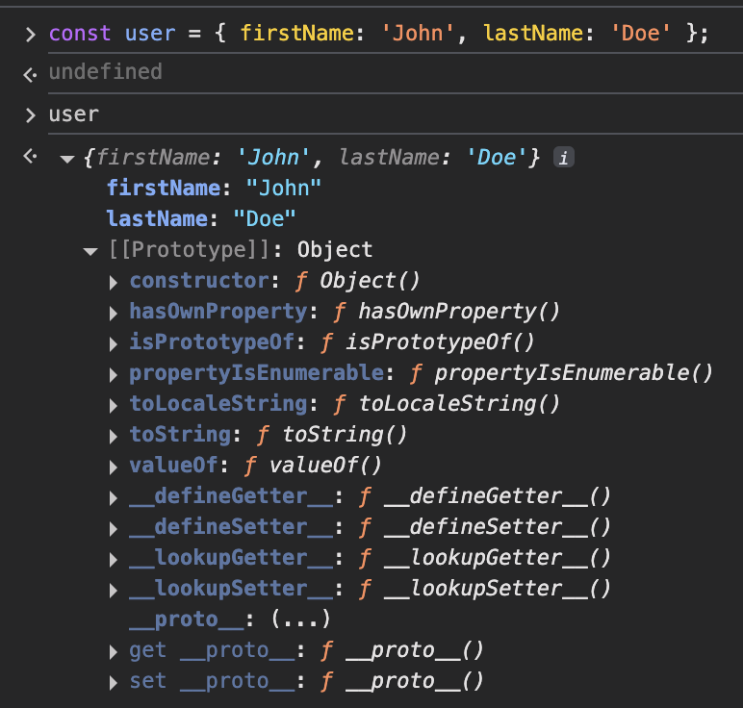Click the ƒ Object() function value

click(358, 280)
